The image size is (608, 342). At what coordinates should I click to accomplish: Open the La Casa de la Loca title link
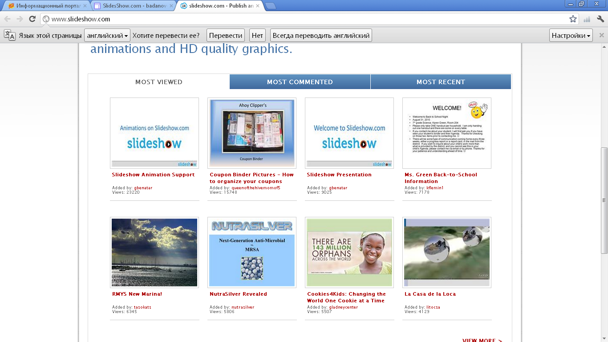coord(430,294)
